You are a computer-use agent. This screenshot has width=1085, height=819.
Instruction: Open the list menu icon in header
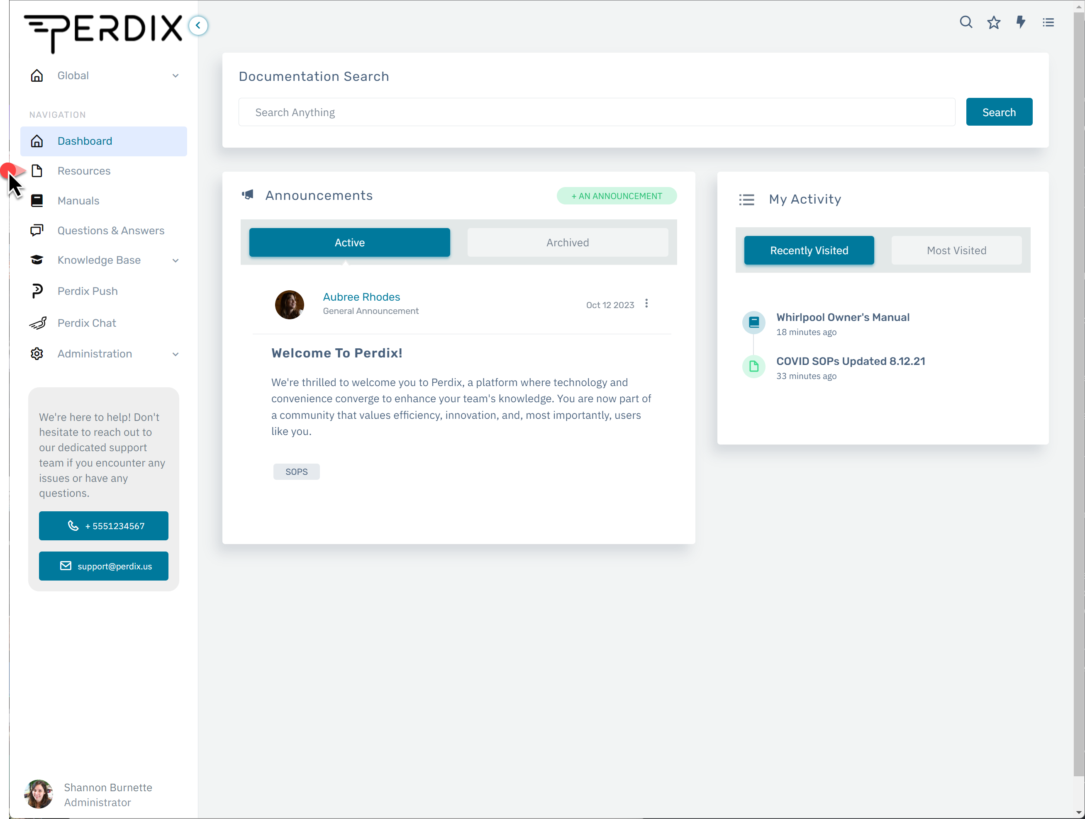click(x=1048, y=22)
